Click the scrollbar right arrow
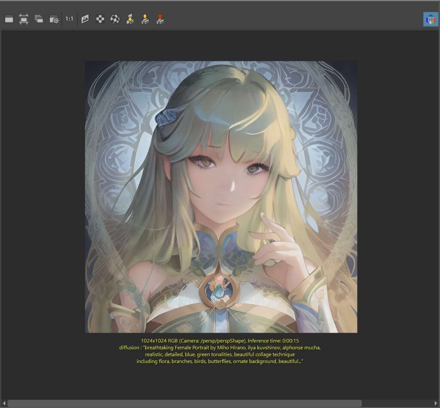The image size is (440, 408). tap(436, 403)
